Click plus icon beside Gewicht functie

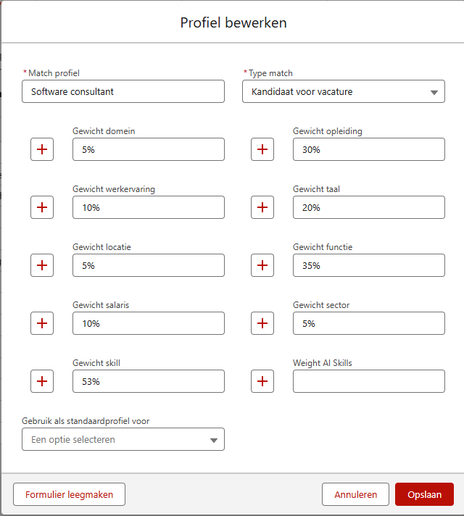262,265
